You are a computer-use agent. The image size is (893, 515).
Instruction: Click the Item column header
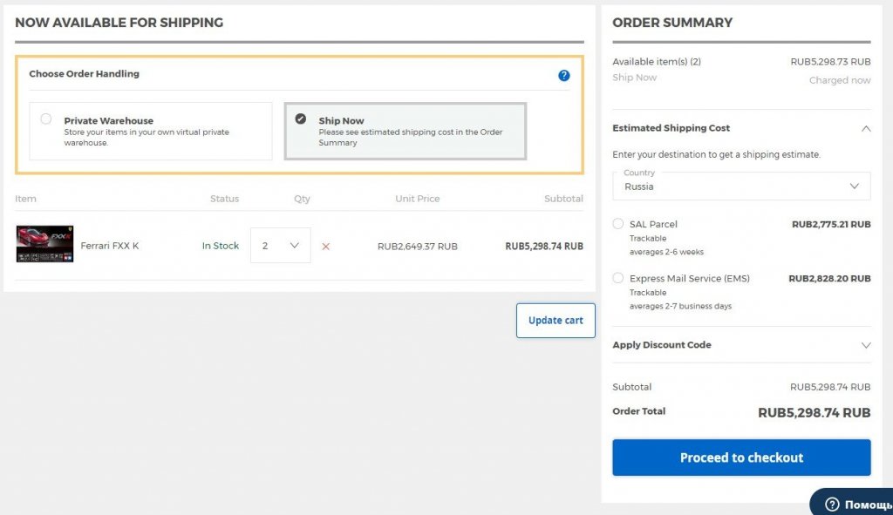pos(26,199)
